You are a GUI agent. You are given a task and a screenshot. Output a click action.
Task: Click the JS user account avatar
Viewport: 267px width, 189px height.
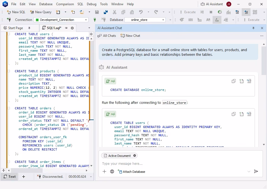click(229, 4)
